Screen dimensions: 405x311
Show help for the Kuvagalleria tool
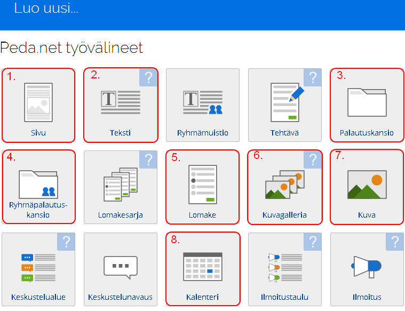point(313,160)
